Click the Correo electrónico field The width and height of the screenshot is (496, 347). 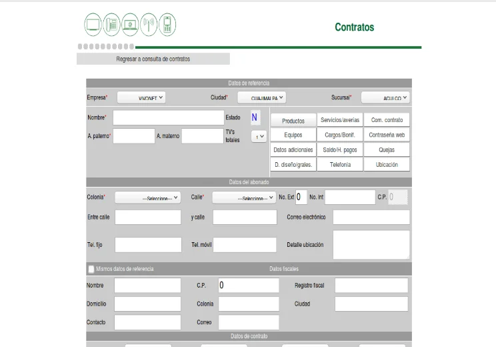coord(371,217)
